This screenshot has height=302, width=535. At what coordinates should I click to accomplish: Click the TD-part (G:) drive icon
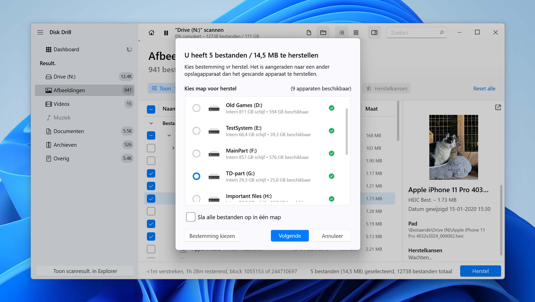click(x=214, y=177)
